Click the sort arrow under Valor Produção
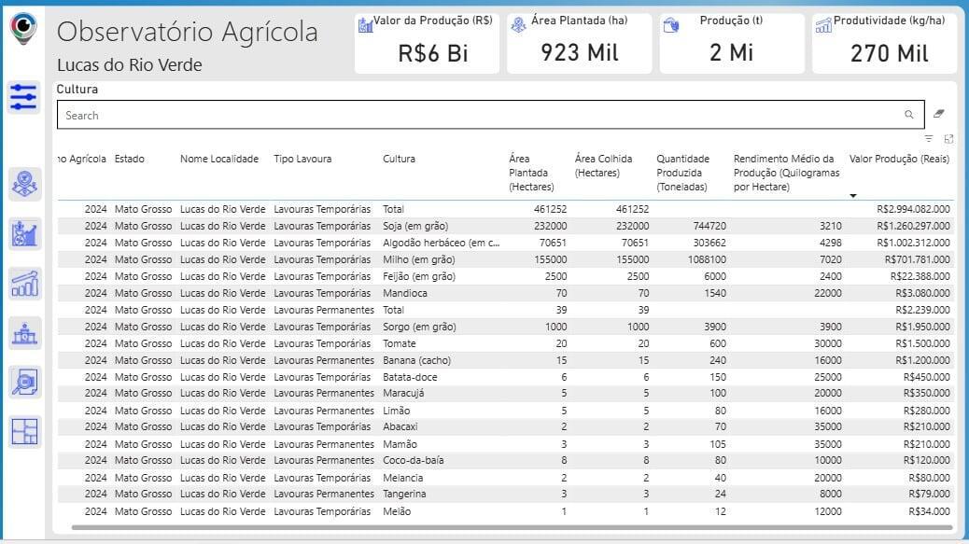 point(853,195)
